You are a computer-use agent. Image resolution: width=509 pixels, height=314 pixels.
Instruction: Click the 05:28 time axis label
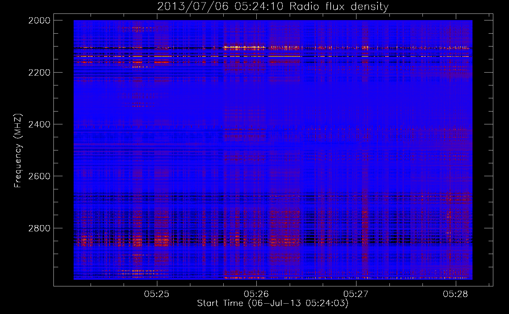[456, 294]
